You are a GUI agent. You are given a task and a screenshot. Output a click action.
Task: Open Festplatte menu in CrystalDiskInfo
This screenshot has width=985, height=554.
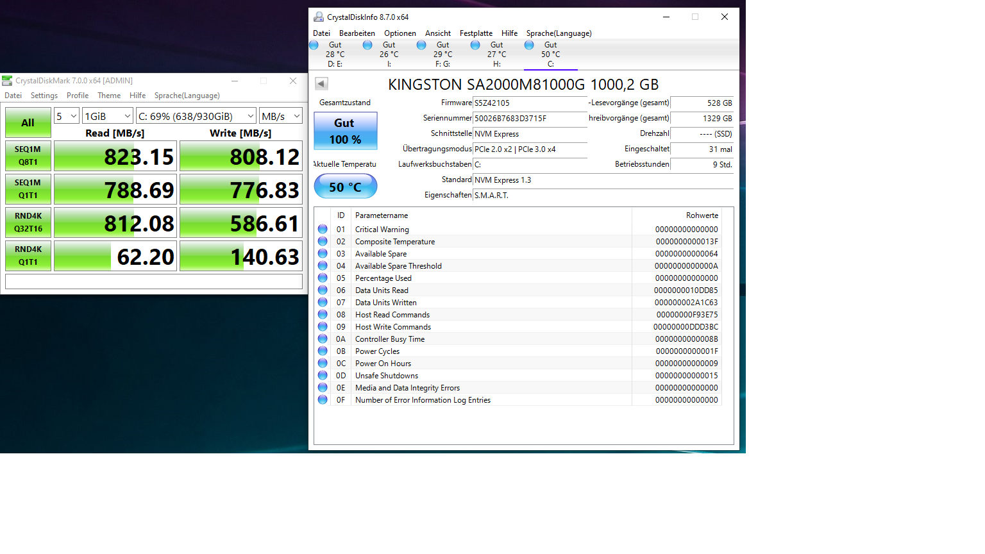click(x=476, y=33)
